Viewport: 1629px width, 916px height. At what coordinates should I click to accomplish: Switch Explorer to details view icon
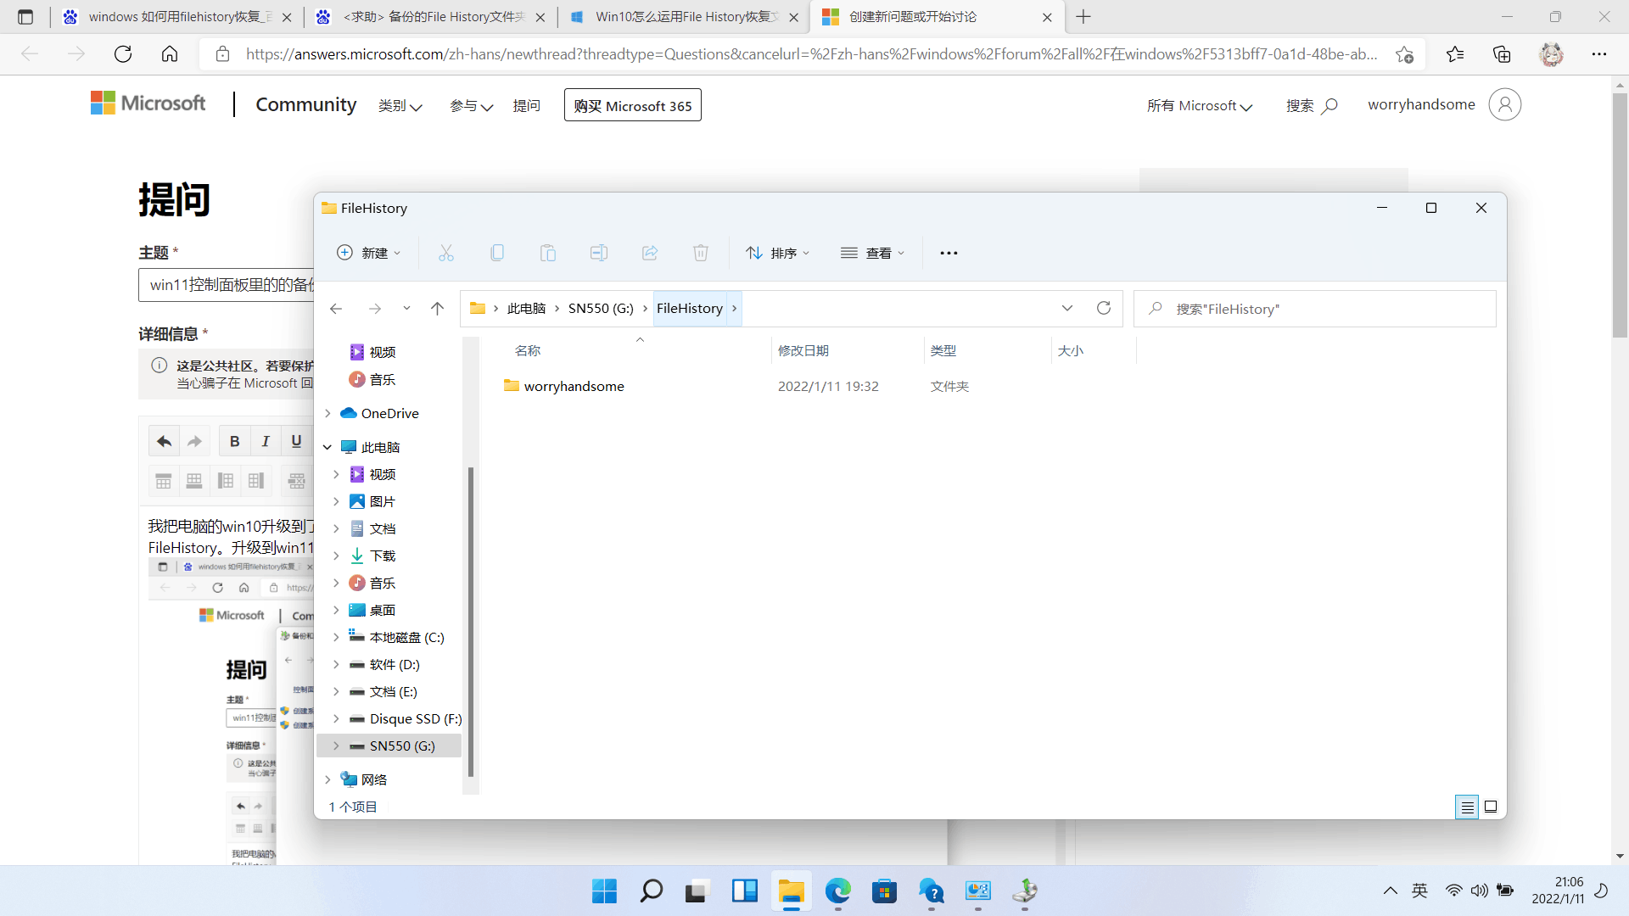1467,807
